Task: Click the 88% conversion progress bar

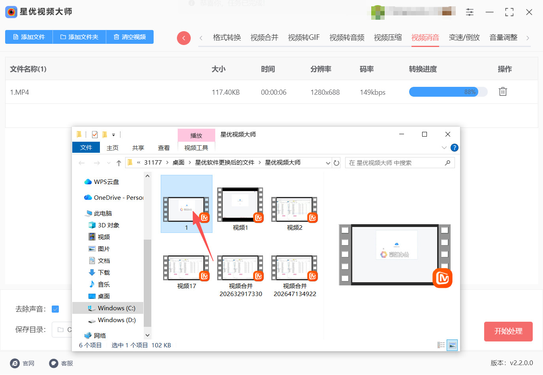Action: coord(448,92)
